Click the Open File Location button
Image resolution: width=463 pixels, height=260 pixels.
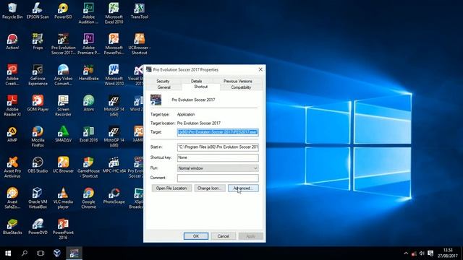tap(171, 188)
